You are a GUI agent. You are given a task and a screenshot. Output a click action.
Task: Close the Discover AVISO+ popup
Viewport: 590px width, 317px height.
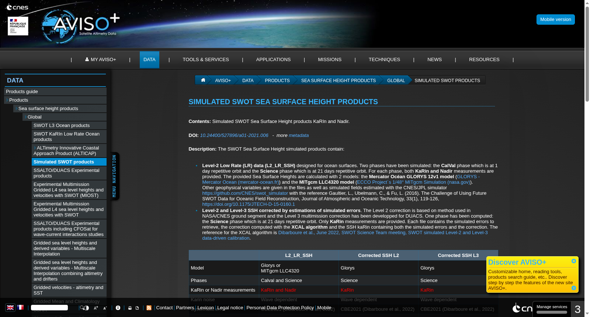point(574,261)
